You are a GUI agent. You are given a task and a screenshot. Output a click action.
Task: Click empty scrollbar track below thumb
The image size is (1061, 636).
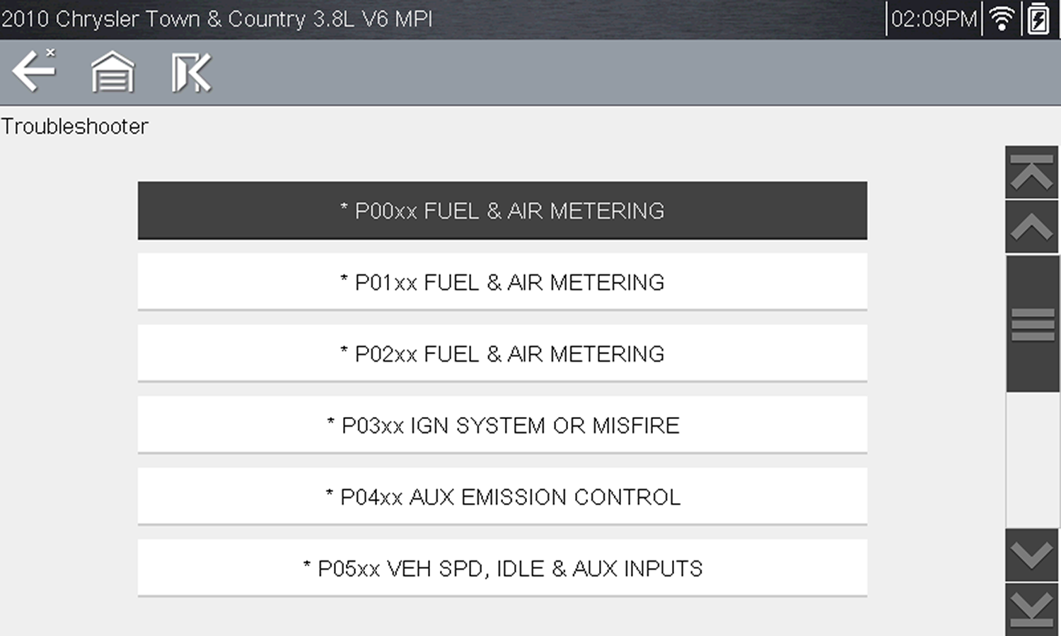click(x=1032, y=459)
